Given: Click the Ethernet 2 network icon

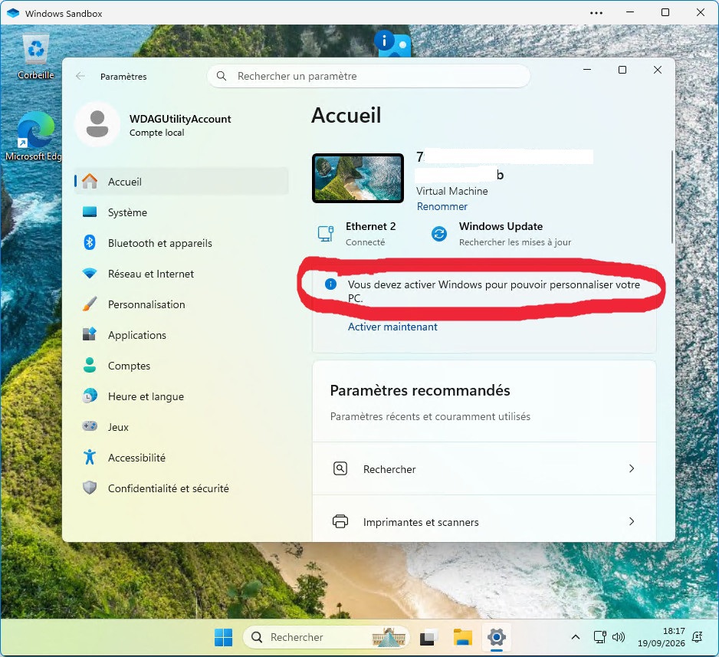Looking at the screenshot, I should [326, 234].
